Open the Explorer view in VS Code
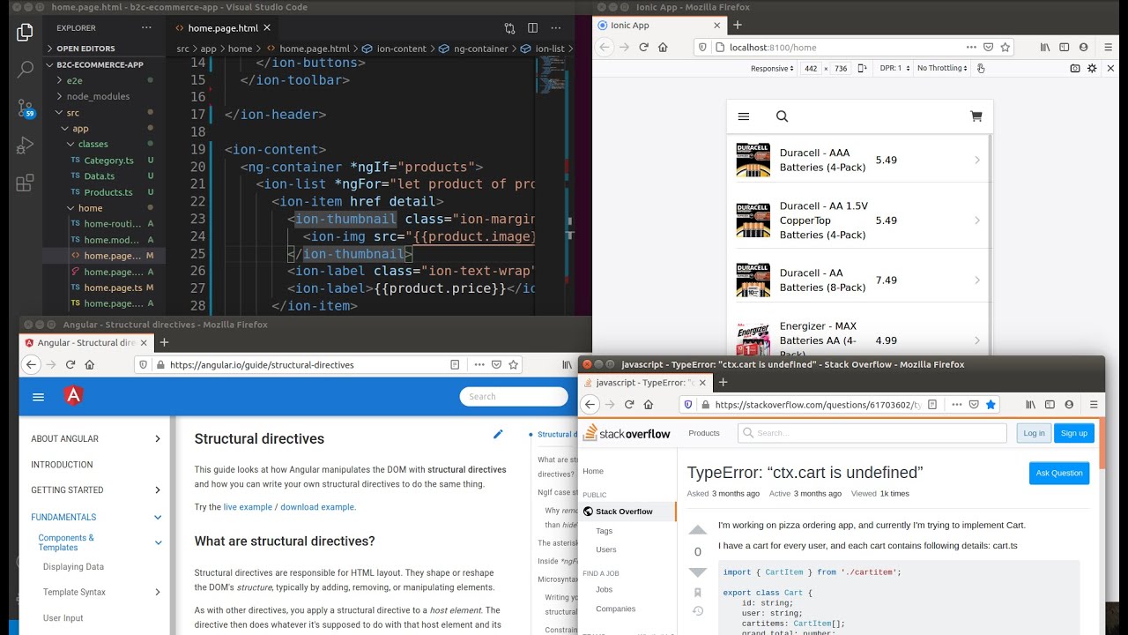1128x635 pixels. pos(25,34)
